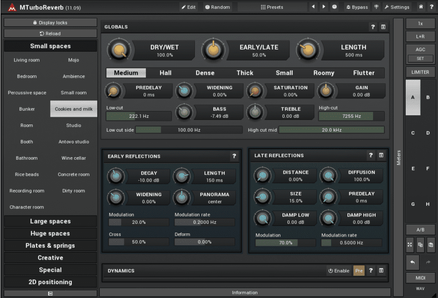This screenshot has height=298, width=438.
Task: Click the expand-arrows icon above undo
Action: pyautogui.click(x=410, y=245)
